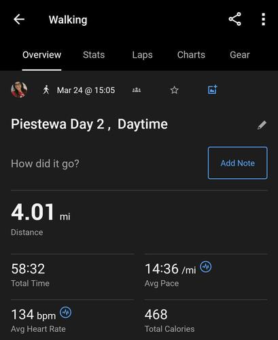The height and width of the screenshot is (340, 278).
Task: Switch to the Laps tab
Action: (142, 55)
